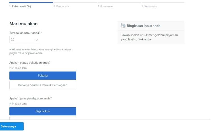
Task: Click the progress bar segment above Keputusan
Action: pos(163,3)
